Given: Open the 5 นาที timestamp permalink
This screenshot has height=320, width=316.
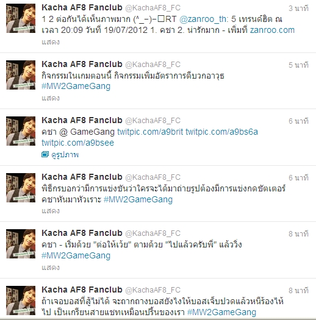Looking at the screenshot, I should 298,65.
